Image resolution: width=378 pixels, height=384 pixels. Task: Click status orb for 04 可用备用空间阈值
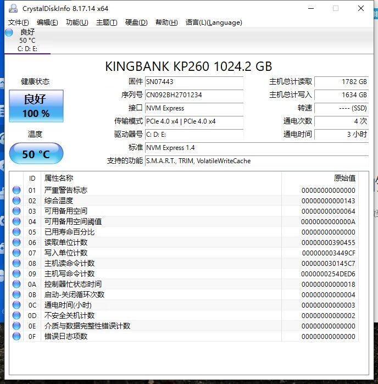pos(16,221)
